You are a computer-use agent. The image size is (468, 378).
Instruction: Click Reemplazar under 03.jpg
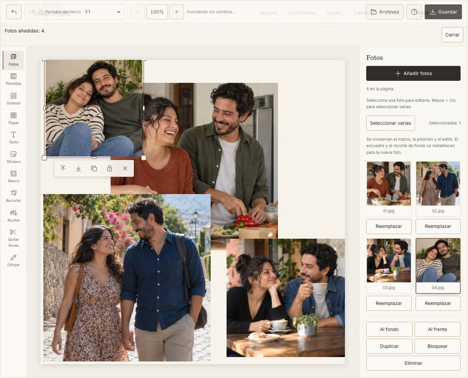tap(389, 303)
